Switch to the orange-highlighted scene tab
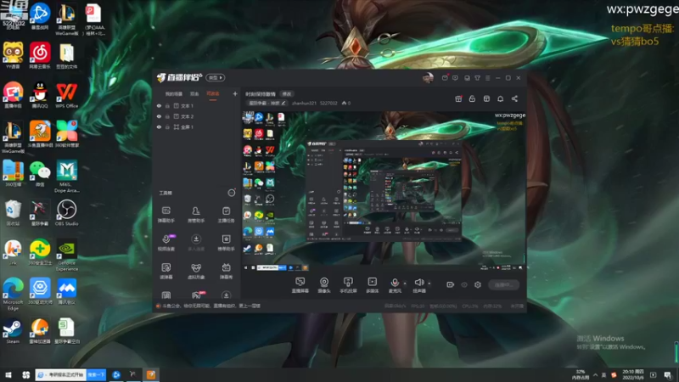This screenshot has width=679, height=382. click(213, 93)
